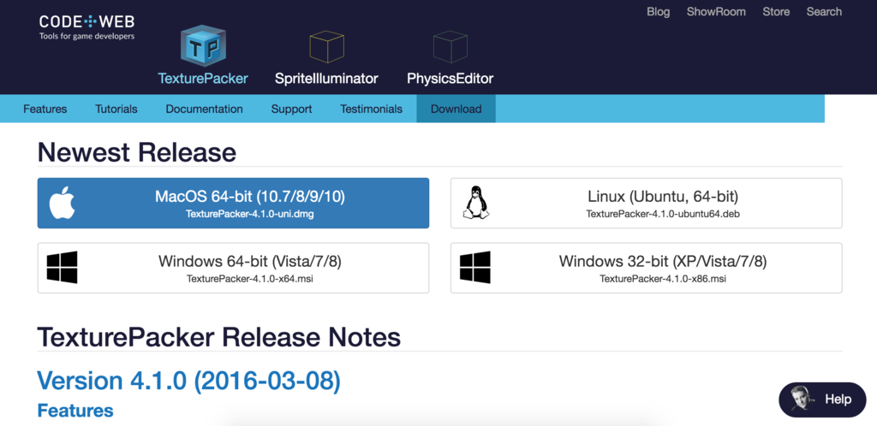Screen dimensions: 877x426
Task: Open Search in the top navigation
Action: pos(824,12)
